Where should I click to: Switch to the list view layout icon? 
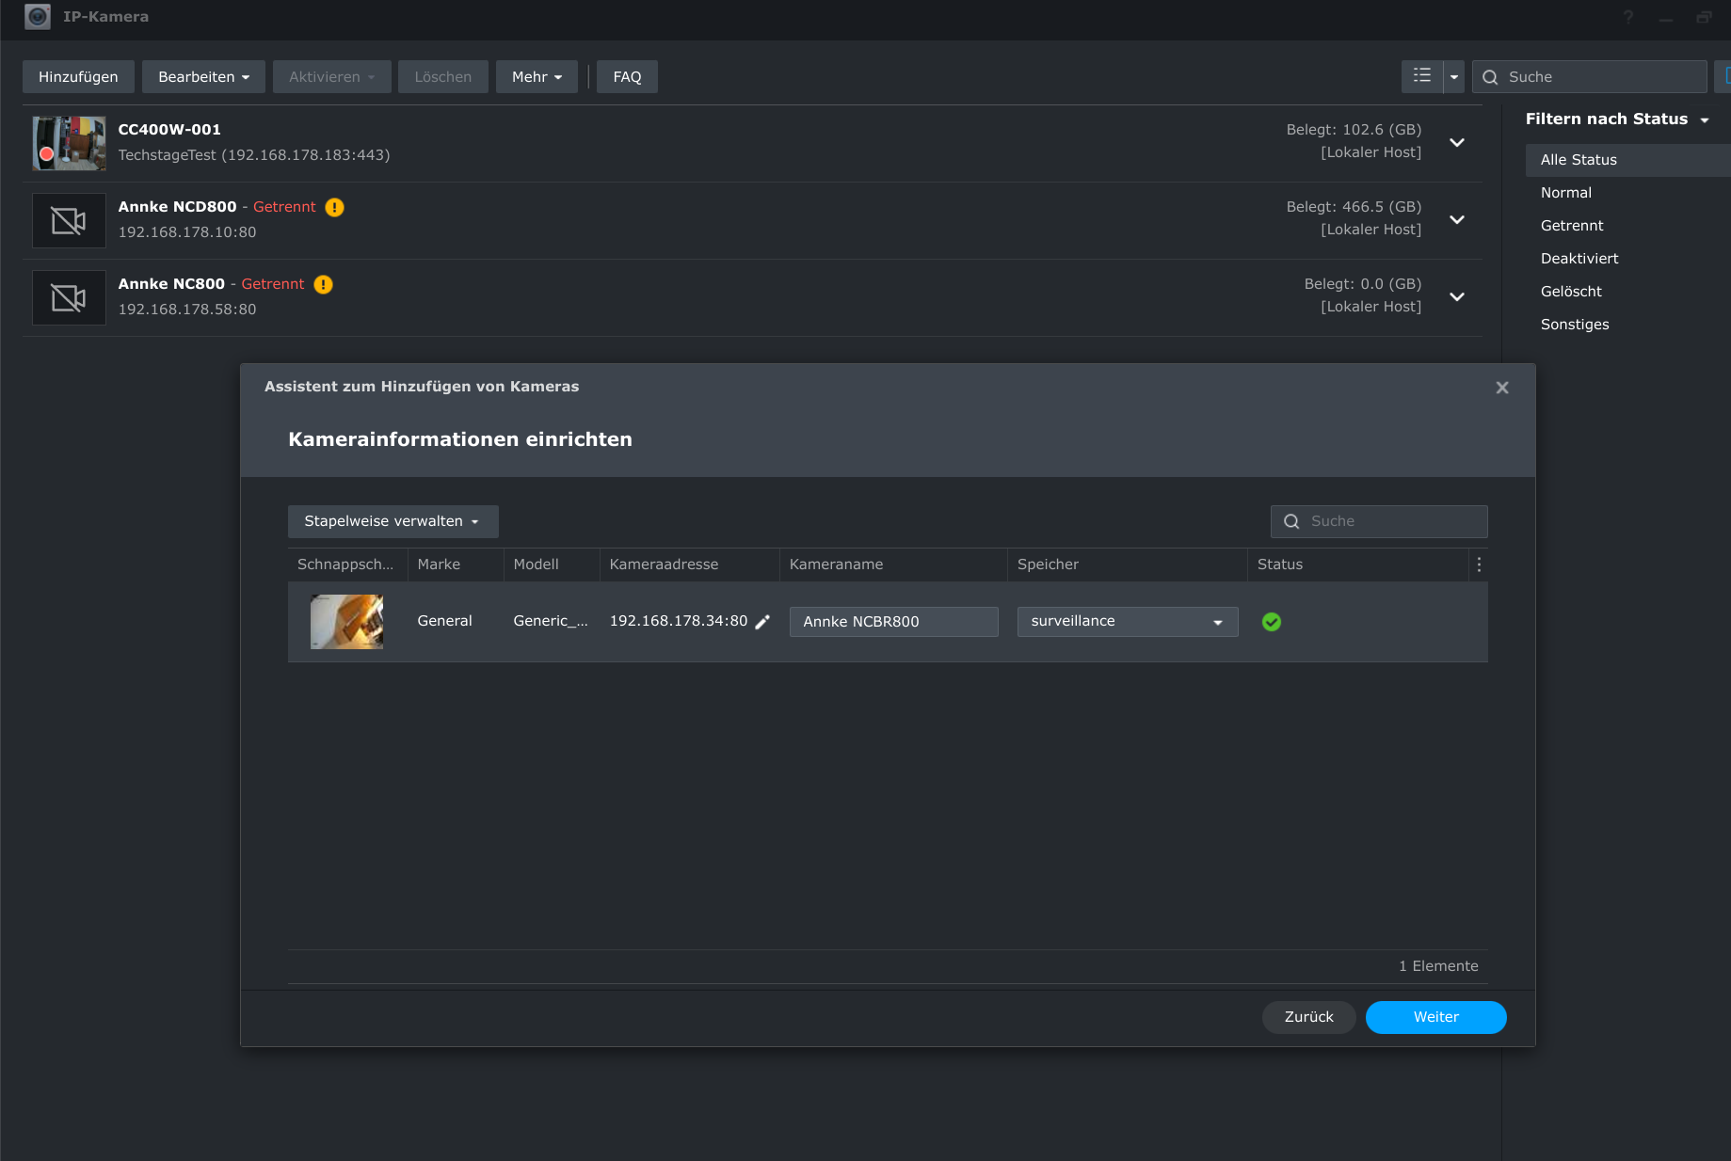pyautogui.click(x=1421, y=76)
